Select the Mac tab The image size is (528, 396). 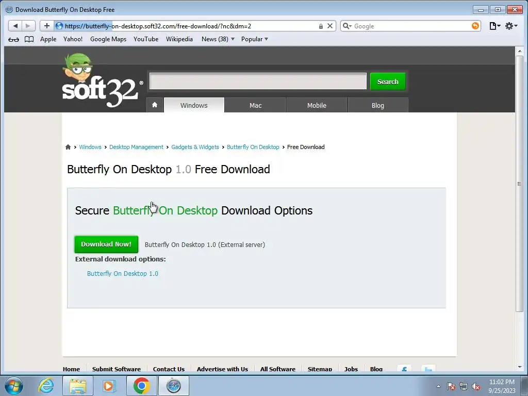pos(255,105)
